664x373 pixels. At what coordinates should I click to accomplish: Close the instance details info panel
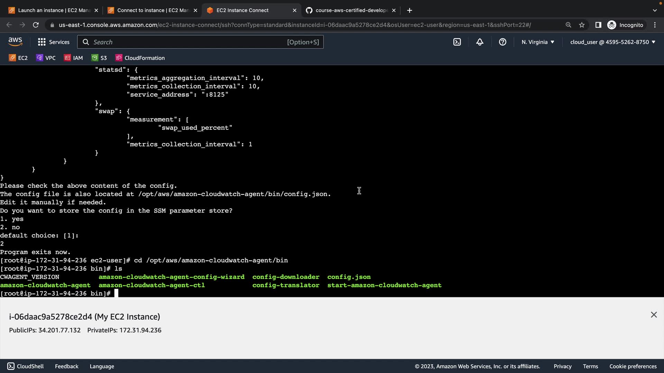654,315
